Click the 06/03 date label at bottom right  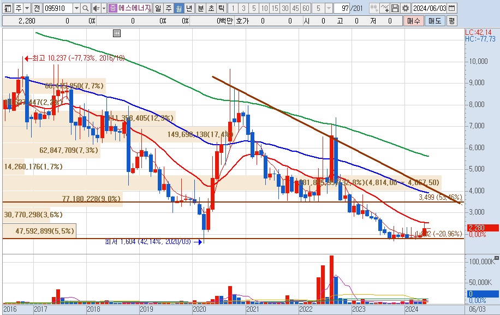[478, 309]
